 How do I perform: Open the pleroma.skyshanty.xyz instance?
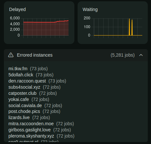pos(31,136)
